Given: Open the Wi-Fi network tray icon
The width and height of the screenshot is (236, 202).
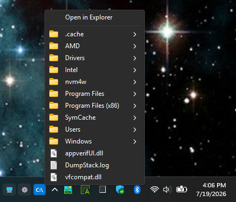Looking at the screenshot, I should (155, 190).
